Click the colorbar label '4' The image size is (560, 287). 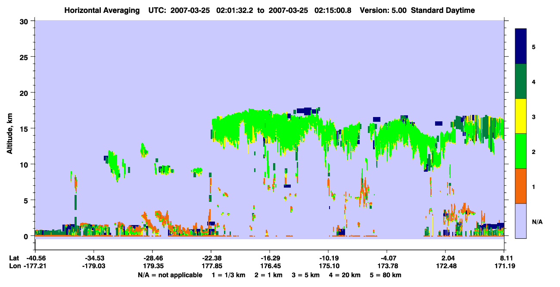(534, 81)
